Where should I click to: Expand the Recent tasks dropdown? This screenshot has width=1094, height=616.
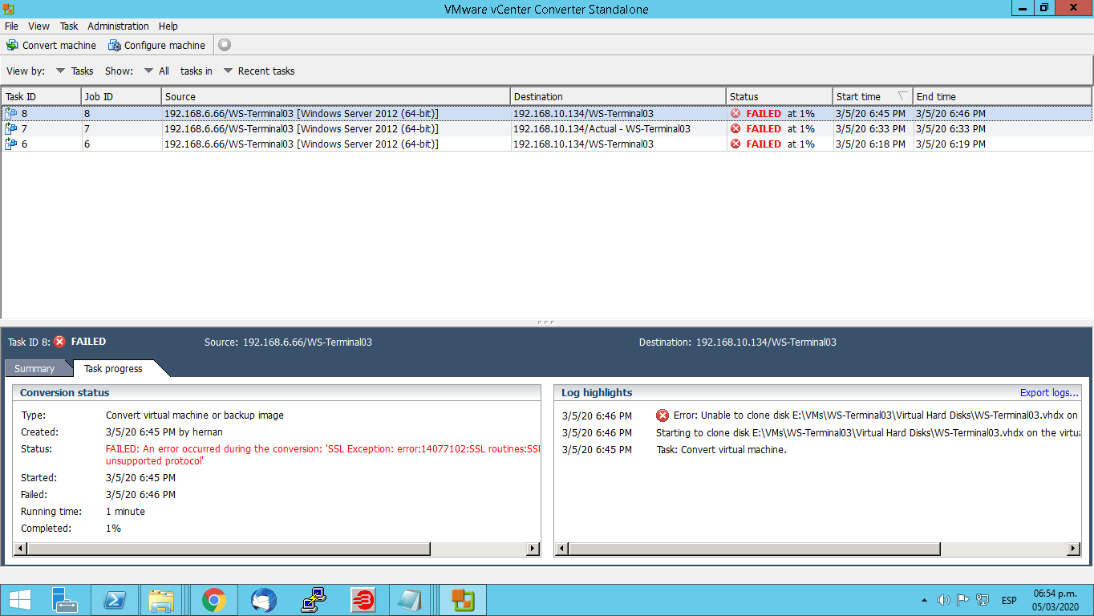point(258,71)
